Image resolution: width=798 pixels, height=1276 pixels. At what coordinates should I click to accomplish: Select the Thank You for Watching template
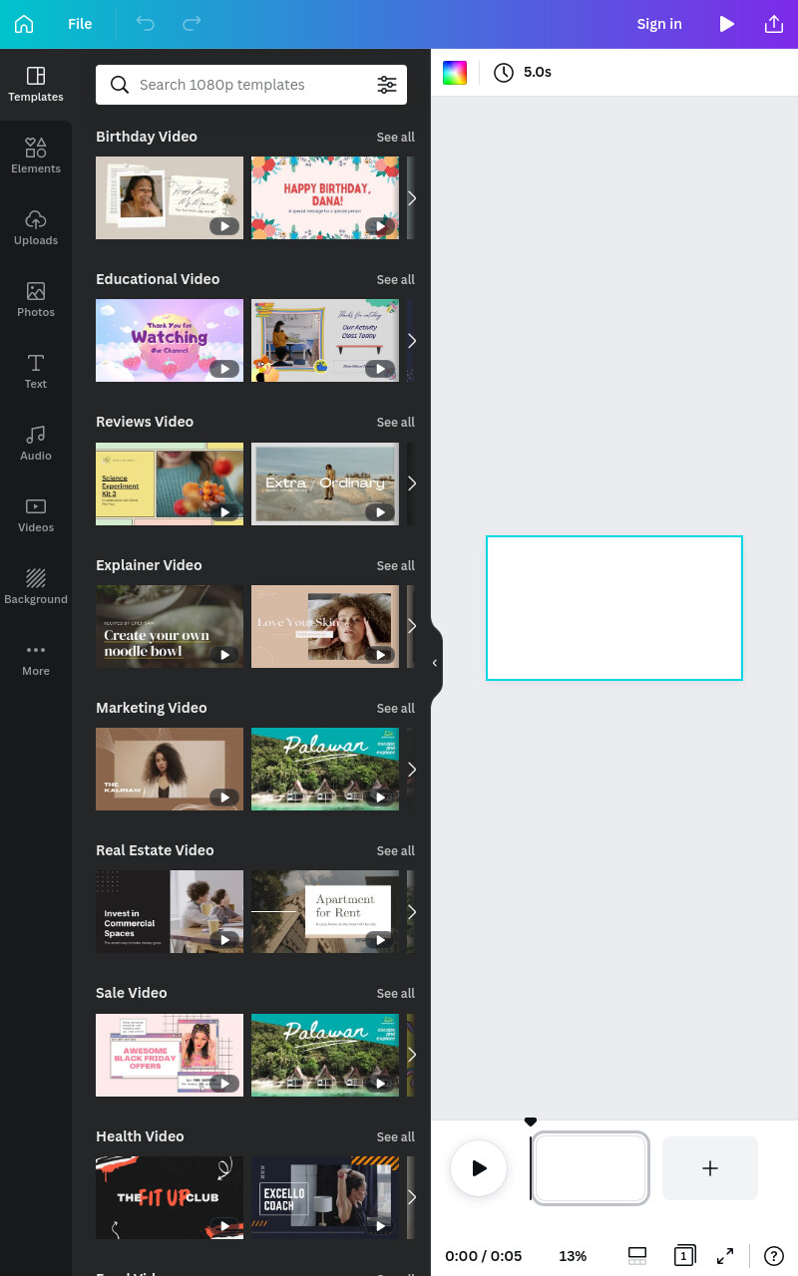click(170, 340)
